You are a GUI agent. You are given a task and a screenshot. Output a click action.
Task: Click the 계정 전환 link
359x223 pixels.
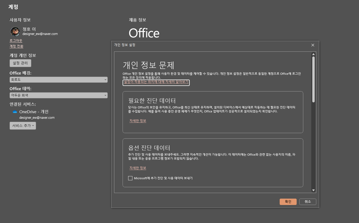(x=16, y=46)
